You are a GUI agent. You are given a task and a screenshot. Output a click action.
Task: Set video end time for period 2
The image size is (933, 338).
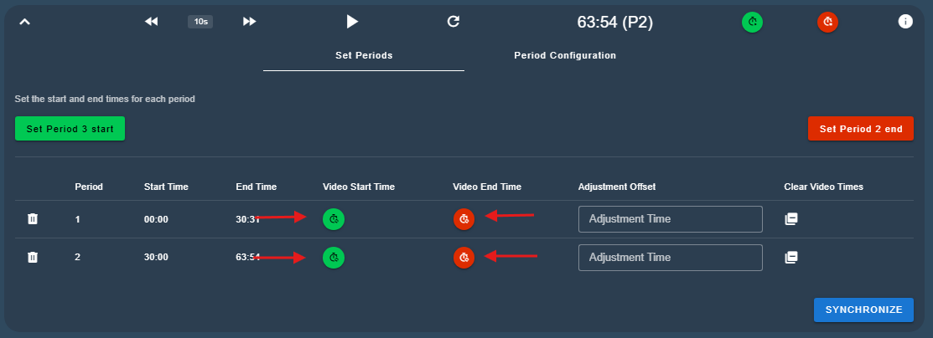(x=464, y=257)
